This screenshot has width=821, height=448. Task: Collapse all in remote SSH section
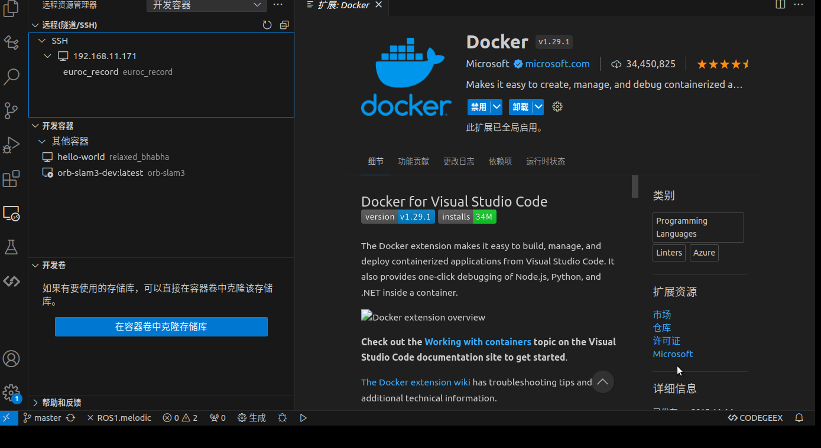coord(284,25)
